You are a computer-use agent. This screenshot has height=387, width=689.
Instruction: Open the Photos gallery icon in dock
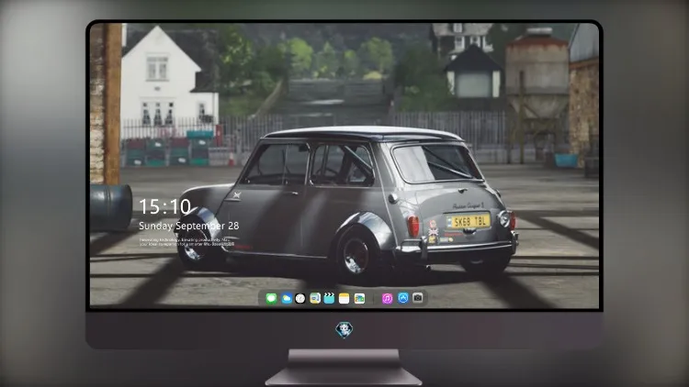(359, 298)
